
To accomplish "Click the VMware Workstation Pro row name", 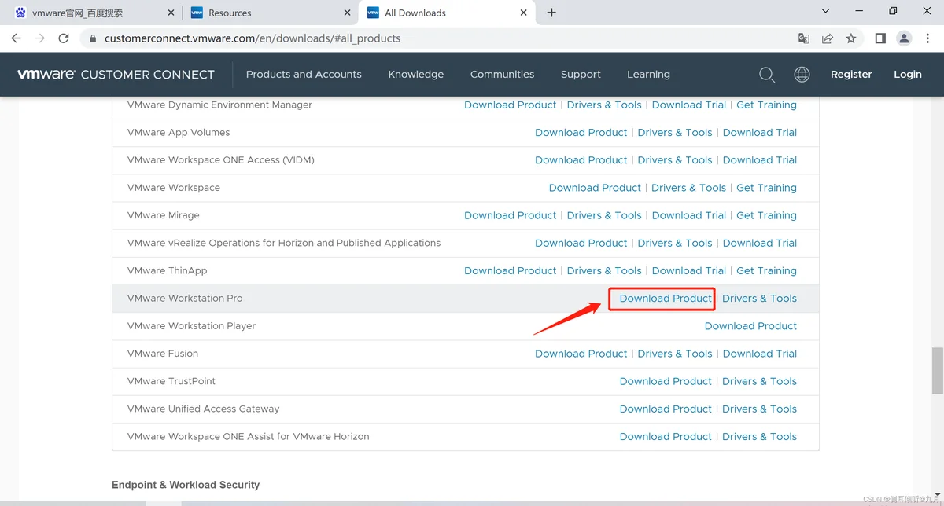I will tap(185, 299).
